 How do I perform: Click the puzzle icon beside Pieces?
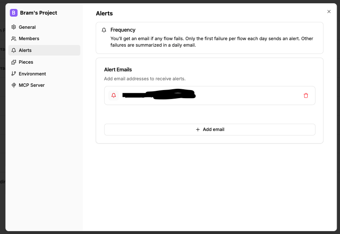click(x=14, y=62)
